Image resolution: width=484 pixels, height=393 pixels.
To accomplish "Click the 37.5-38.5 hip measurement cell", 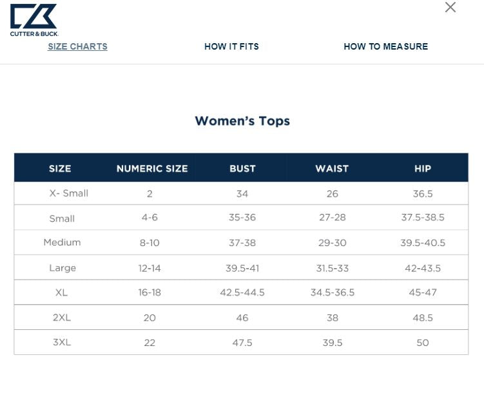I will [x=423, y=218].
